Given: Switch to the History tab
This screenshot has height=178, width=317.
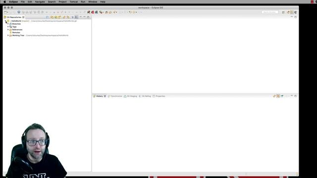Looking at the screenshot, I should (x=99, y=96).
